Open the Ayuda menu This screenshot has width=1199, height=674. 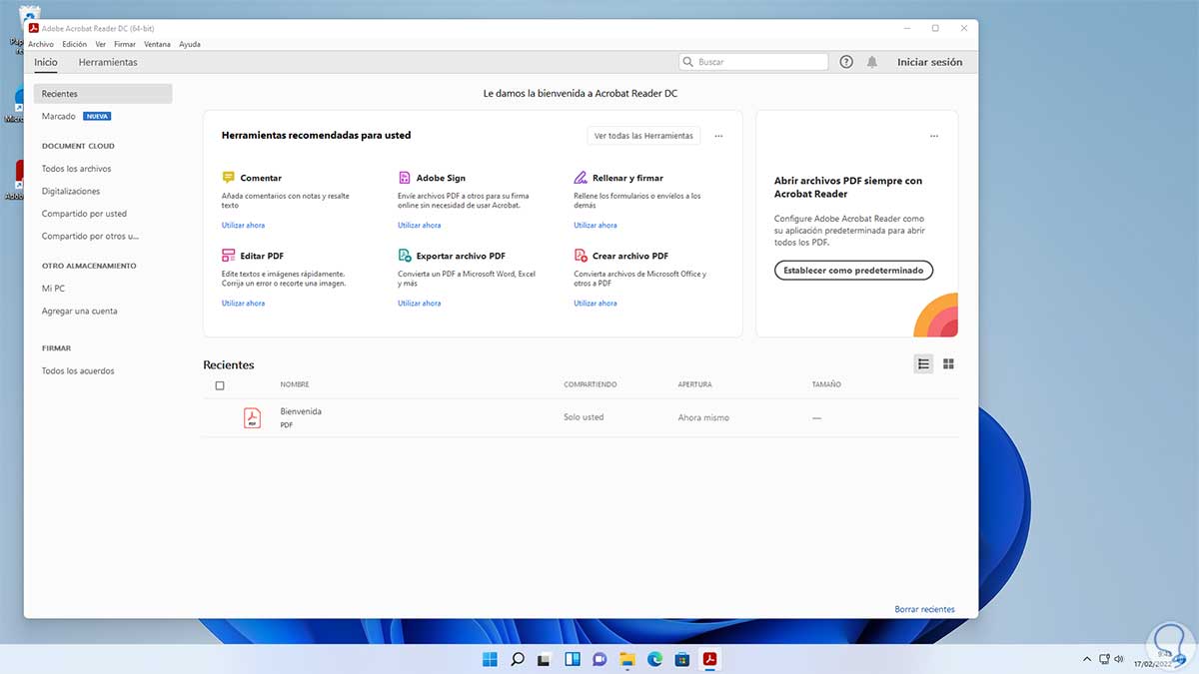[190, 44]
